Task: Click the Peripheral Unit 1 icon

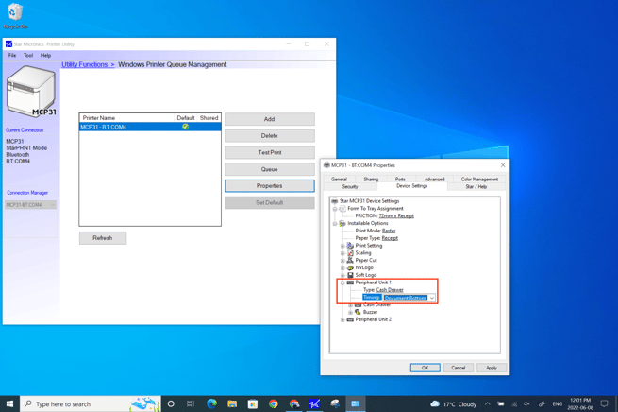Action: [350, 283]
